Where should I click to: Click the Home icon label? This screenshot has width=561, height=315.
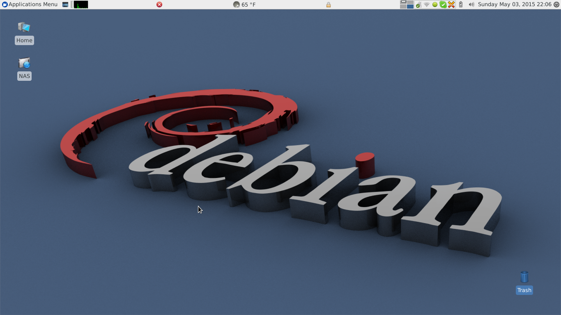(24, 40)
